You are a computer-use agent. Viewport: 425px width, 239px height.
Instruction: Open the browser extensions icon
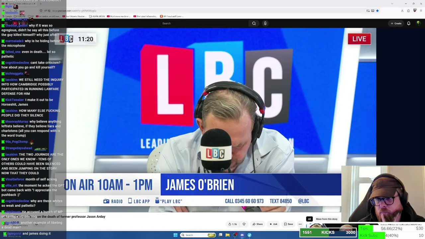click(408, 11)
